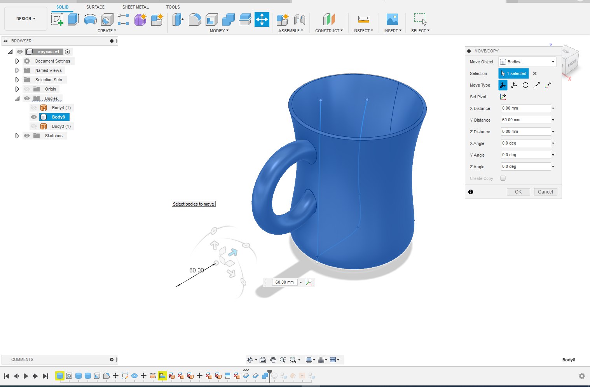The height and width of the screenshot is (387, 590).
Task: Click the Set Pivot icon
Action: (x=503, y=97)
